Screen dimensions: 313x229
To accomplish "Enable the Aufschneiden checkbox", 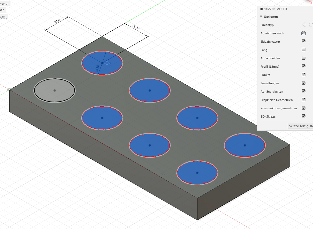I will [x=304, y=58].
